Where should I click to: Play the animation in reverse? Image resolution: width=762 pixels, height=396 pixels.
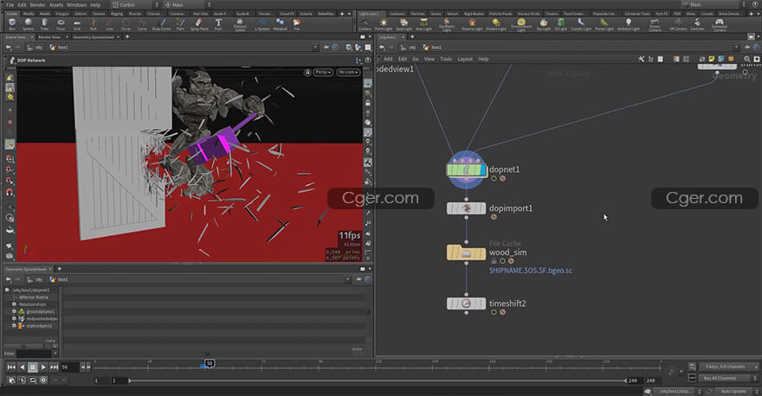pyautogui.click(x=22, y=367)
